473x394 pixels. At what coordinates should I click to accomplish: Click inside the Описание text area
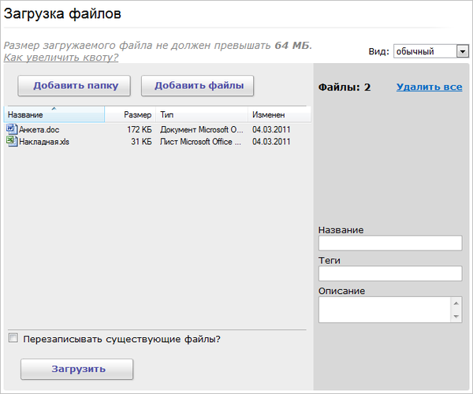point(384,309)
